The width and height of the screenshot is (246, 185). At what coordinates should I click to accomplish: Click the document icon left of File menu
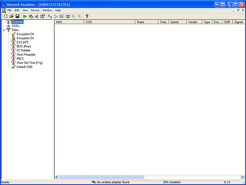(x=4, y=10)
